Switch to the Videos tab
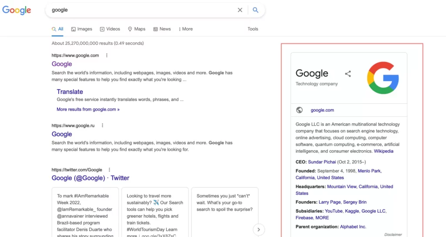The width and height of the screenshot is (446, 237). 110,29
